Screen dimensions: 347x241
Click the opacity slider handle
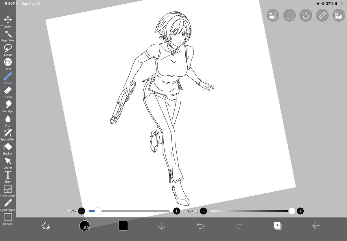click(x=292, y=211)
